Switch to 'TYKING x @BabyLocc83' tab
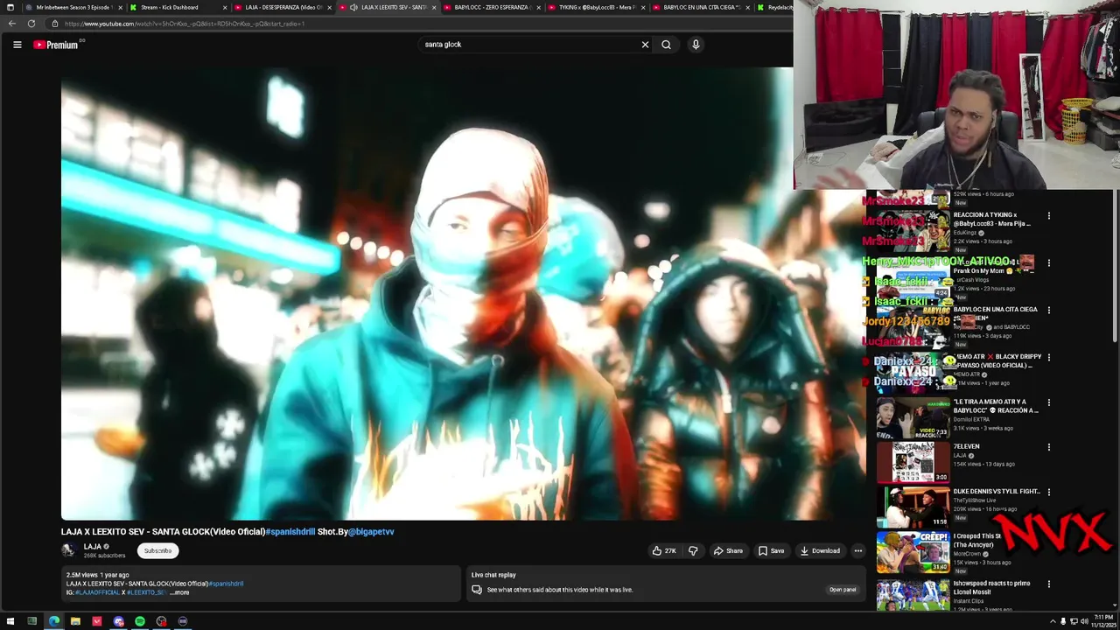The height and width of the screenshot is (630, 1120). (595, 7)
